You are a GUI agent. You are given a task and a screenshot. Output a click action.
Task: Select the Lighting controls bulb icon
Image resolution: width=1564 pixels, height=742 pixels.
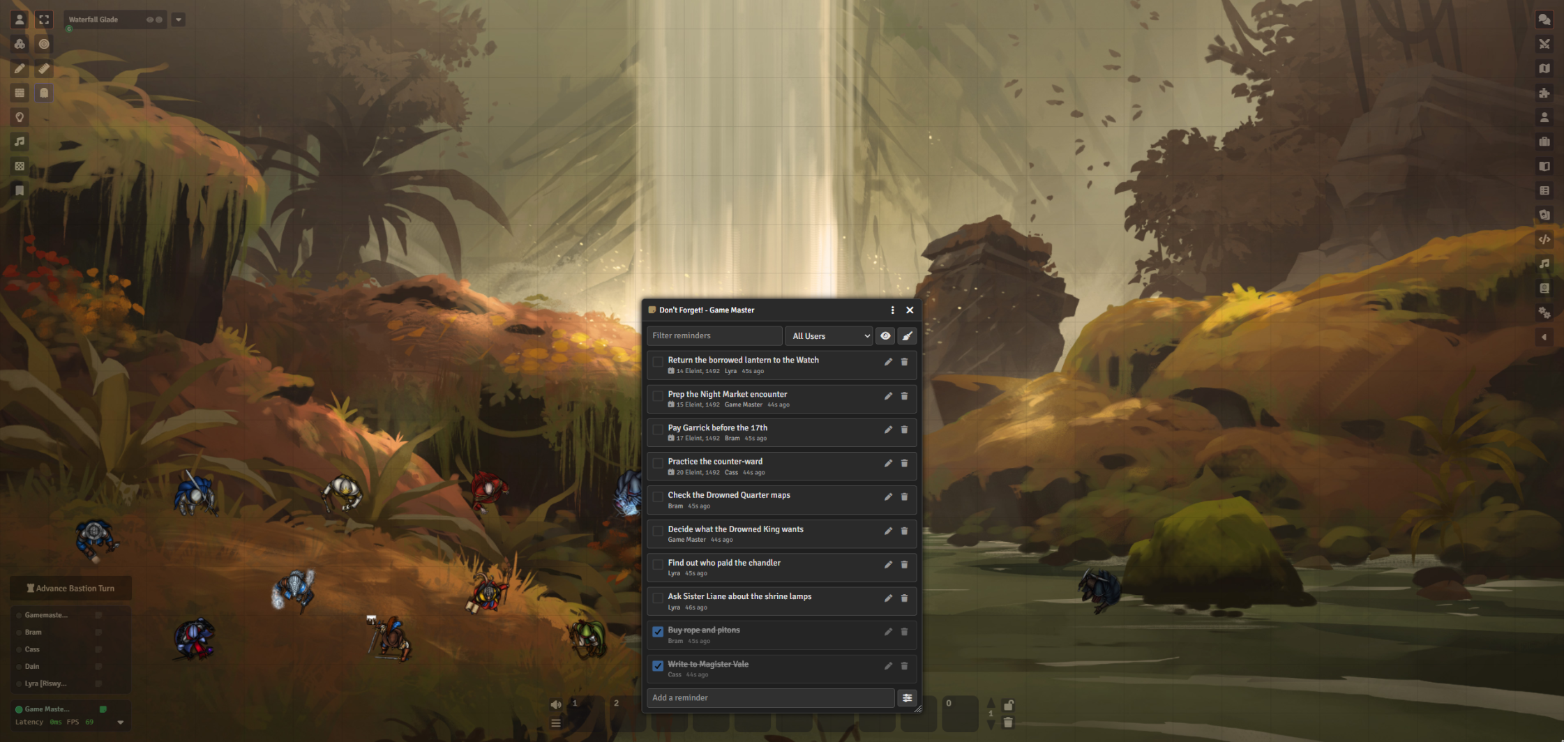(20, 117)
